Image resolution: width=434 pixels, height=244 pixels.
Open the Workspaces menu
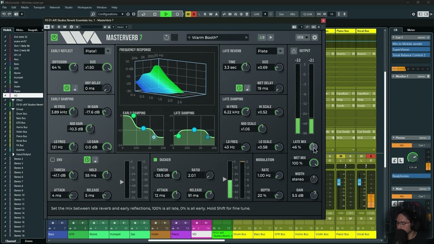(84, 7)
